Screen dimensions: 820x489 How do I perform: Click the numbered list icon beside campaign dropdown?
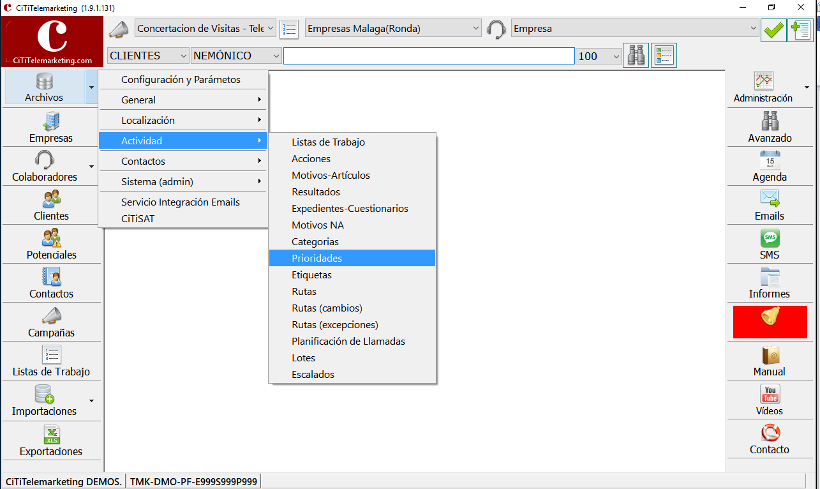click(x=289, y=29)
